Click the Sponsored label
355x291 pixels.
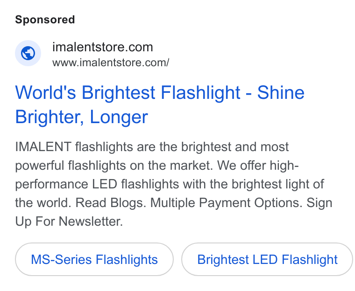(x=45, y=20)
